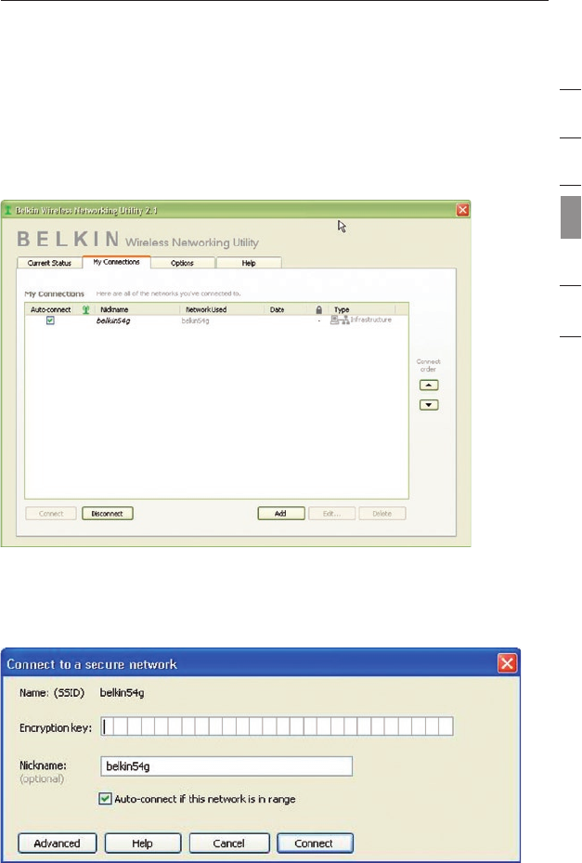Screen dimensions: 582x863
Task: Click Connect in the secure network dialog
Action: coord(315,843)
